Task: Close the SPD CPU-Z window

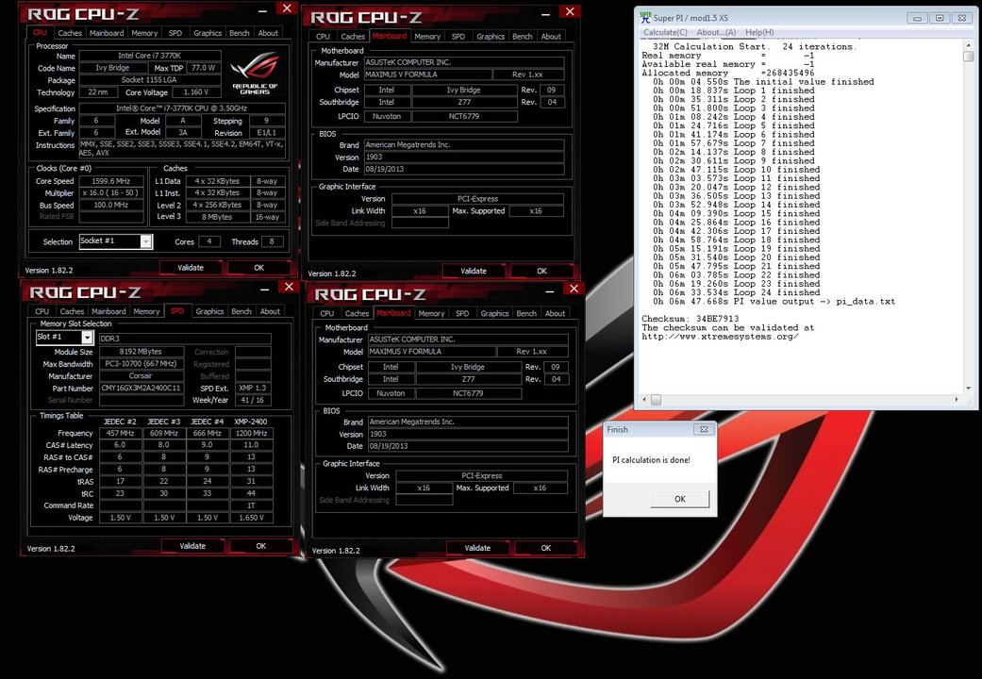Action: [289, 287]
